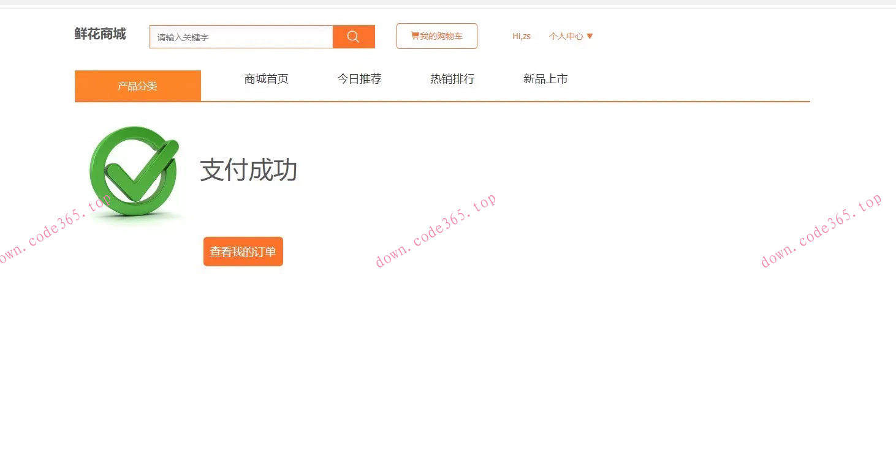Click the orange divider bar under navigation
896x462 pixels.
[x=442, y=103]
